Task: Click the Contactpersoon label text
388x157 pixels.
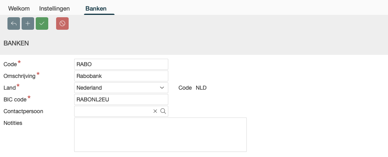Action: point(23,111)
